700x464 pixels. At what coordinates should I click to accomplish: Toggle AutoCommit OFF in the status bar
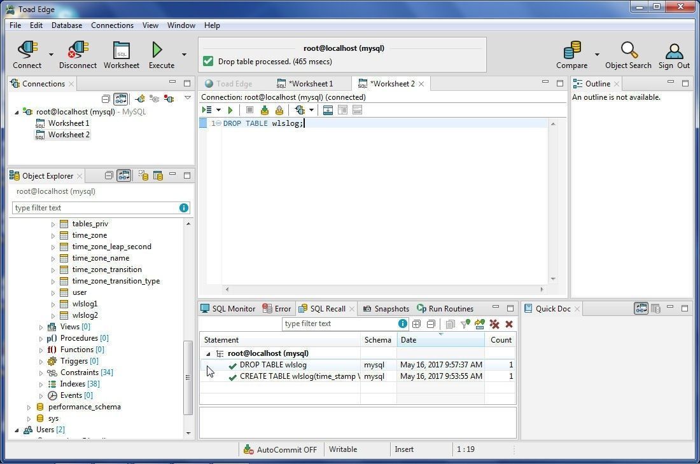click(281, 450)
